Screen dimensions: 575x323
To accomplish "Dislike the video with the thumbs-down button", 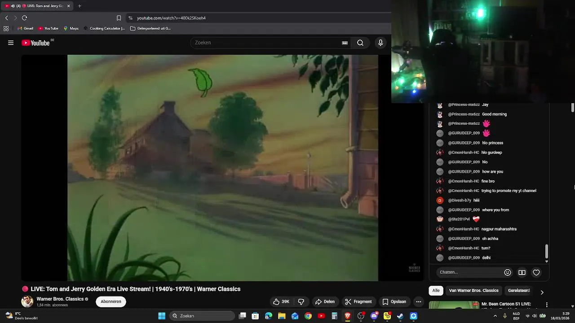I will [x=301, y=301].
